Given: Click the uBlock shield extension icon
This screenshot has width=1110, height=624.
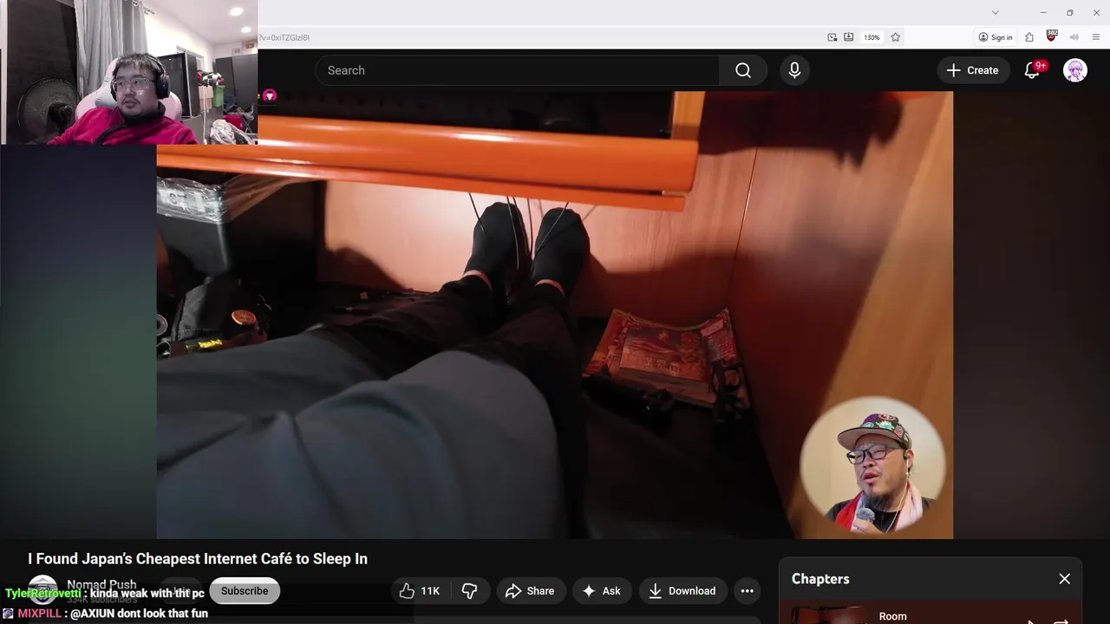Looking at the screenshot, I should click(x=1052, y=36).
